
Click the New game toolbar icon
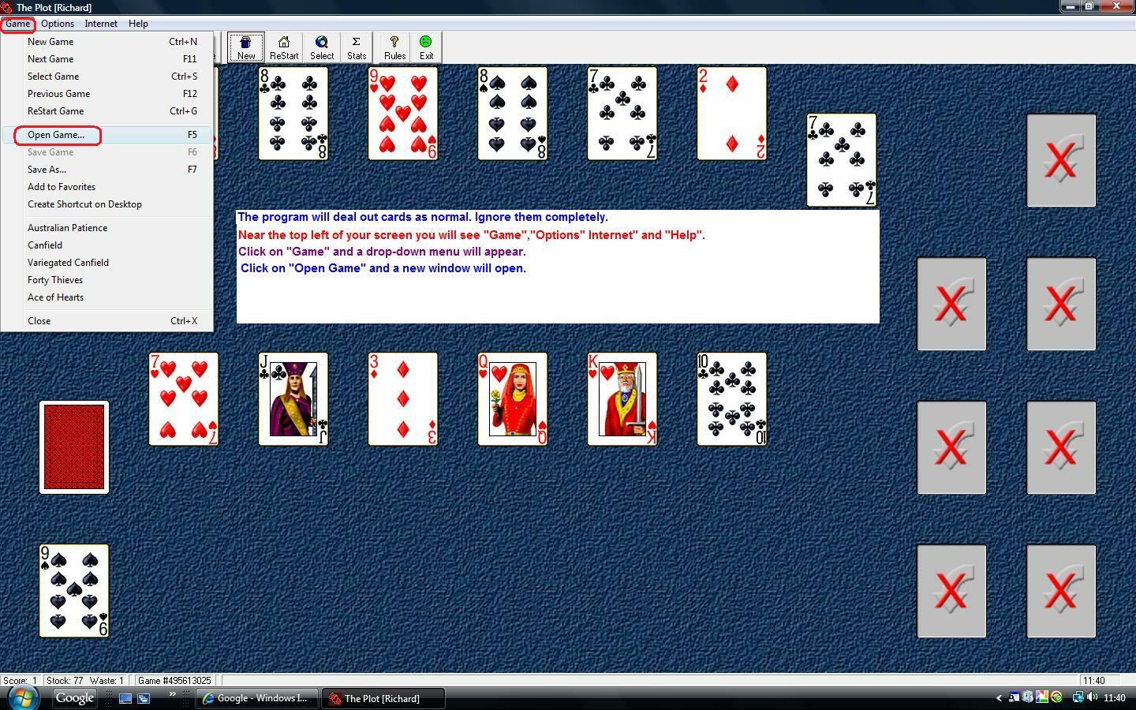click(x=246, y=47)
